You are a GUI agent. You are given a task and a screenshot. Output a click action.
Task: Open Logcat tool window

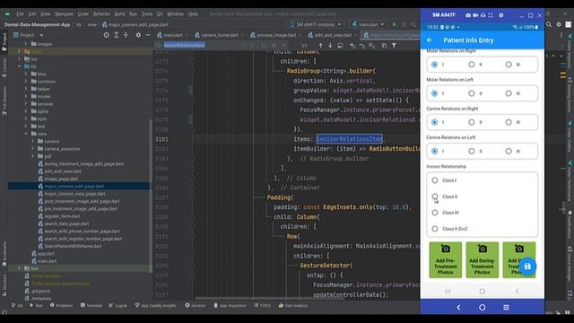click(117, 305)
